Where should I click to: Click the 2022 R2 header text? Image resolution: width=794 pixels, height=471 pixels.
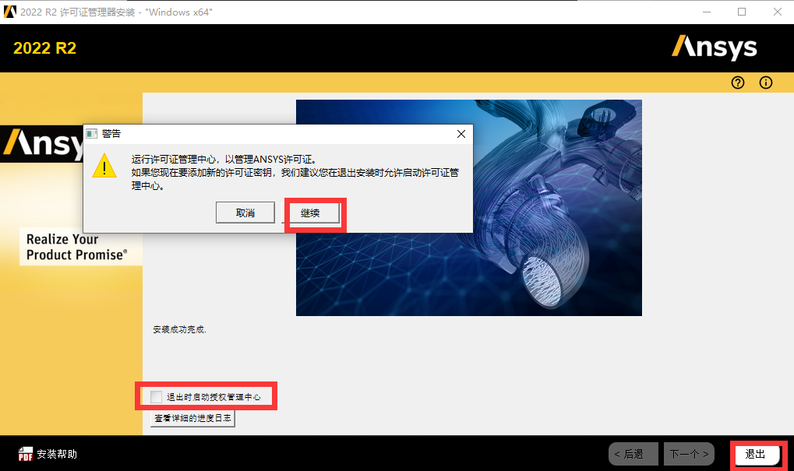click(44, 48)
